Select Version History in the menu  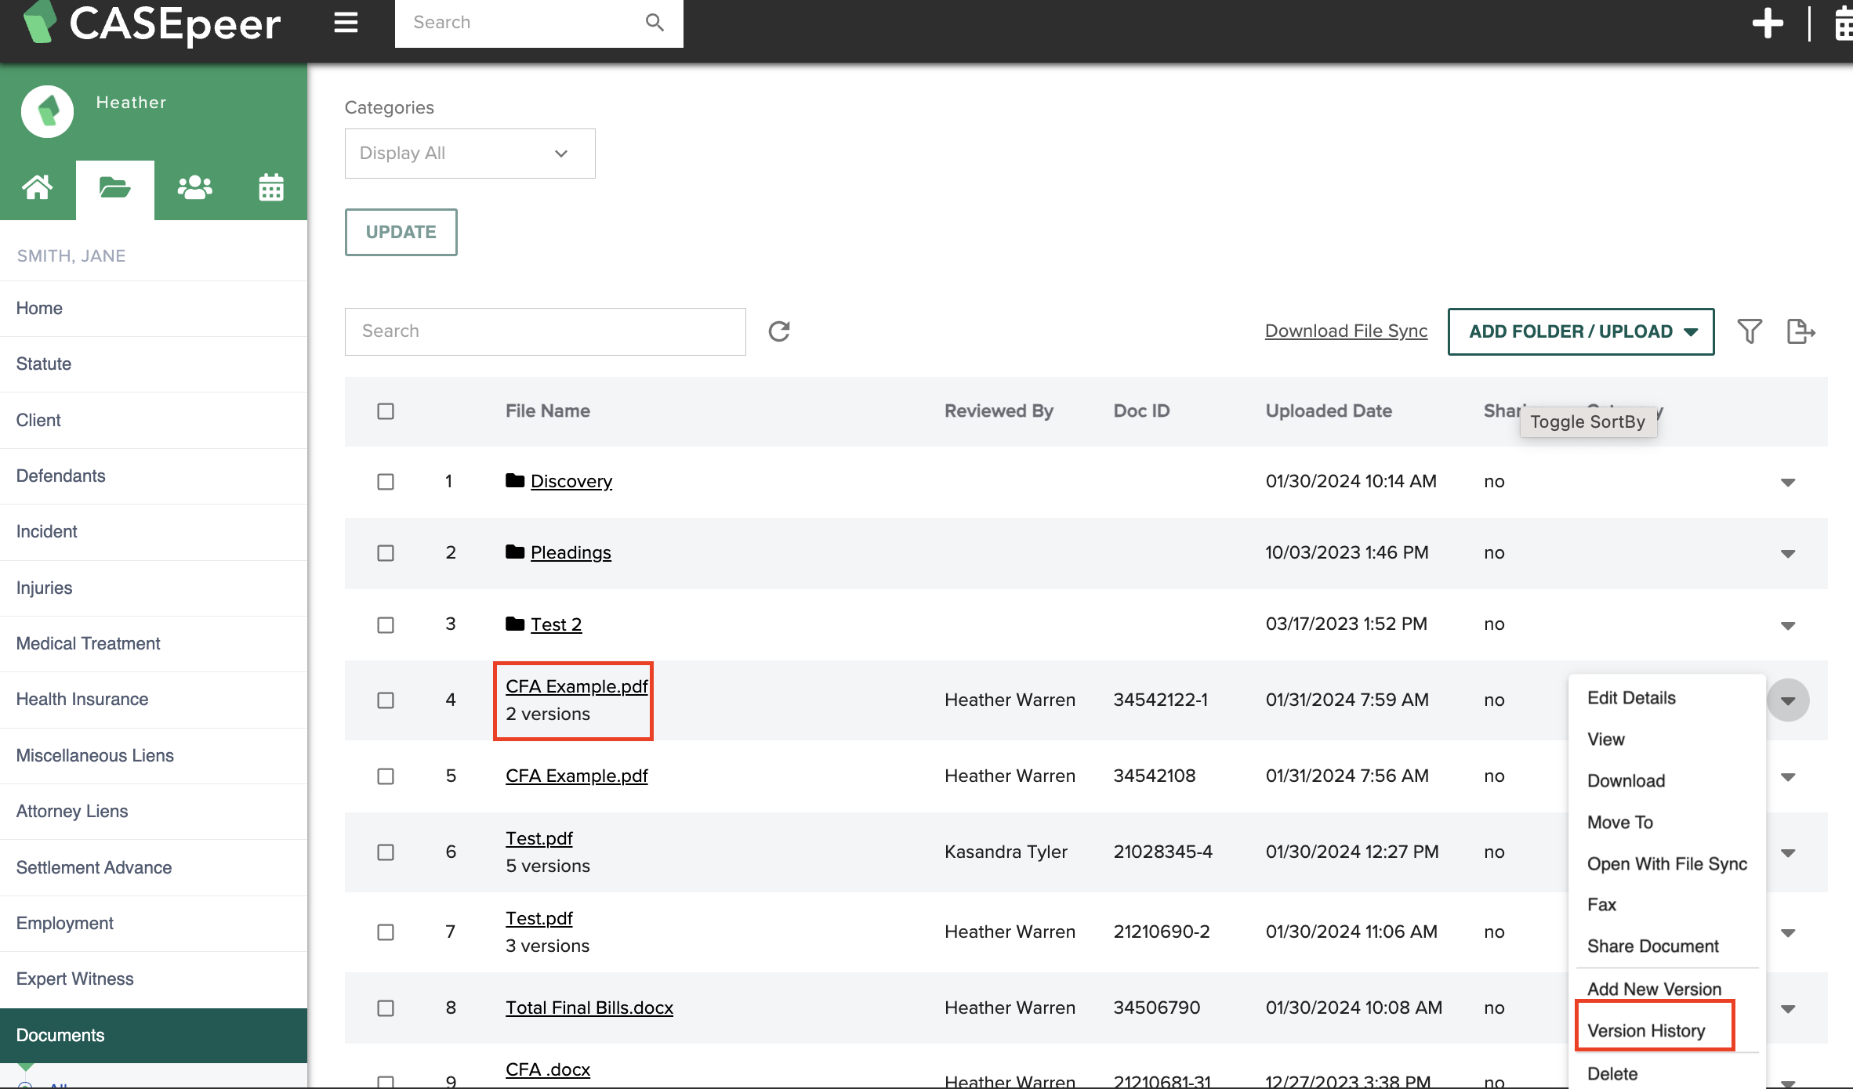click(1646, 1031)
